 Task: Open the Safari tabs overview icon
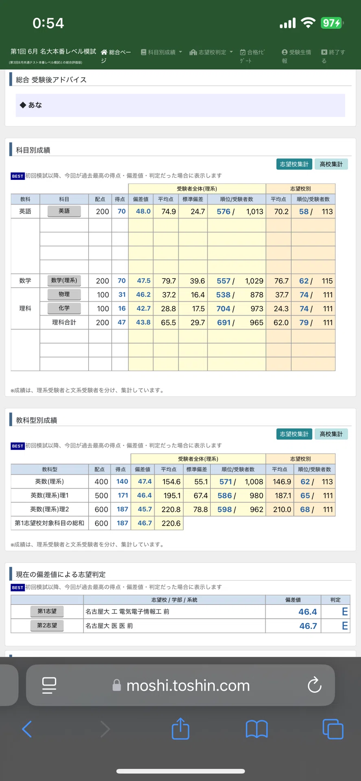(x=333, y=729)
